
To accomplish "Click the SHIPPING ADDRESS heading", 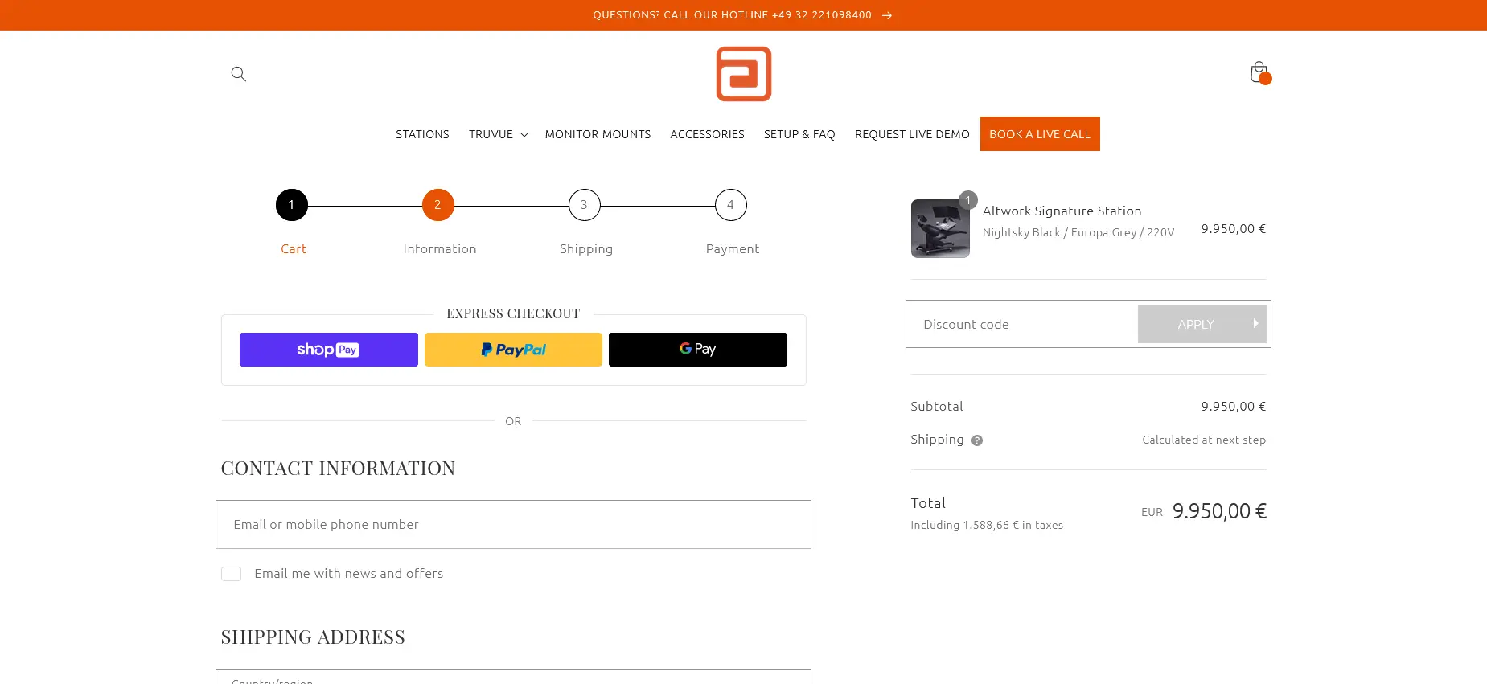I will [313, 637].
